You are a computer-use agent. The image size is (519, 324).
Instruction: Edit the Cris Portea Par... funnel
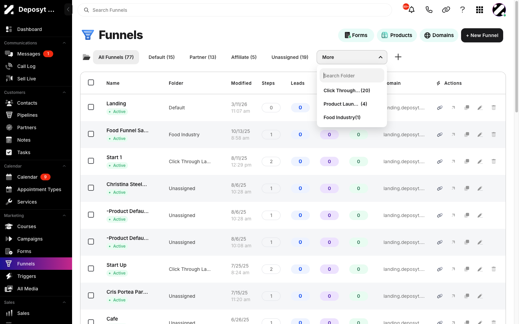(x=480, y=296)
